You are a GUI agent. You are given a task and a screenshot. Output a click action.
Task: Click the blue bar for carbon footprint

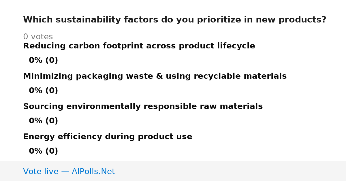23,61
